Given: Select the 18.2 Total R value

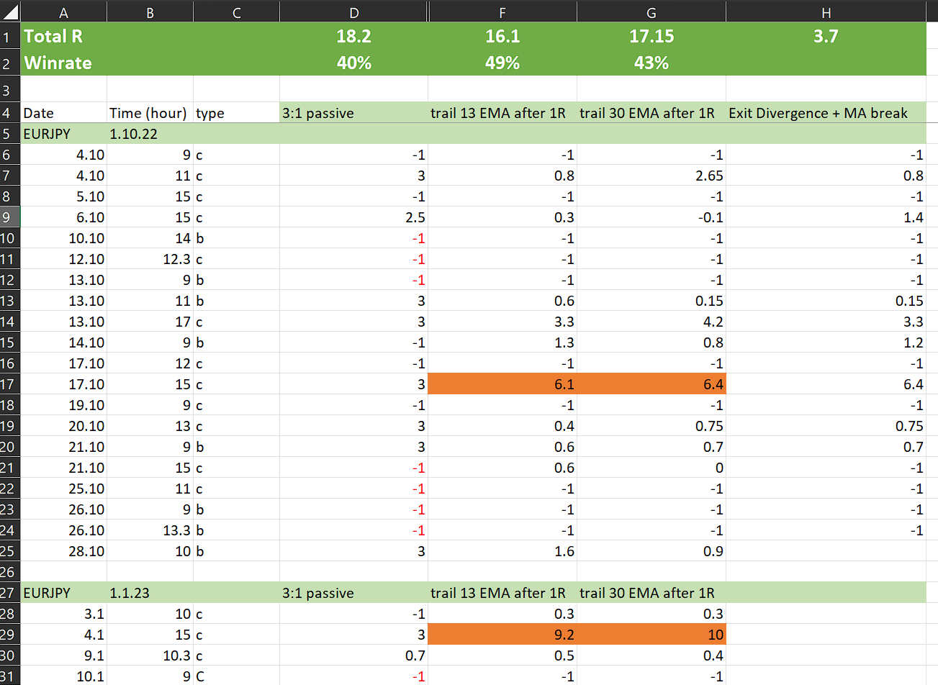Looking at the screenshot, I should tap(353, 36).
